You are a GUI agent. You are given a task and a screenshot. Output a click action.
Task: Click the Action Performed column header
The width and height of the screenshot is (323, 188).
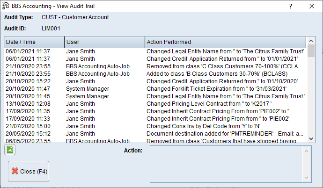[x=225, y=42]
